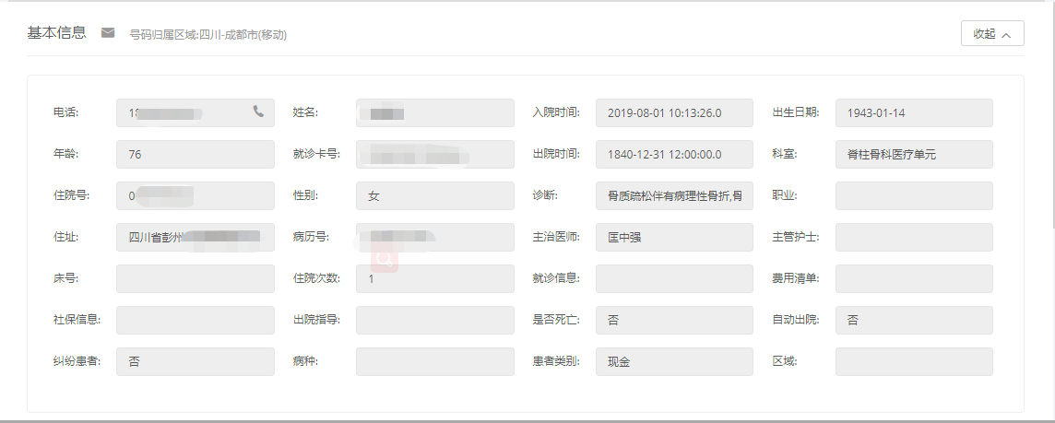Screen dimensions: 1055x423
Task: Click the empty 区域 field
Action: [x=914, y=362]
